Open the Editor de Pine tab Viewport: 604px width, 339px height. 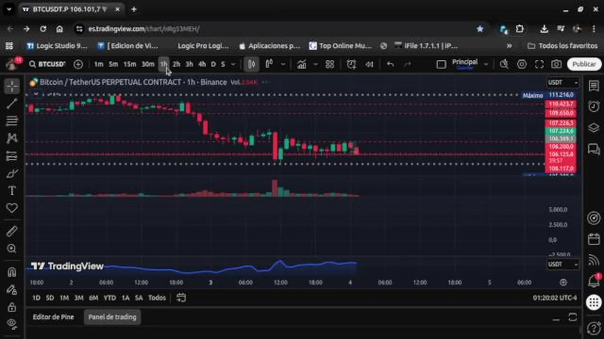53,317
